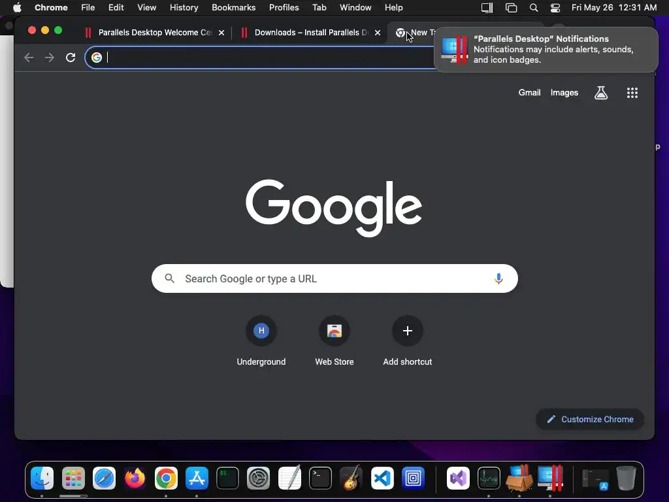The image size is (669, 502).
Task: Close the Downloads Install Parallels tab
Action: [x=378, y=33]
